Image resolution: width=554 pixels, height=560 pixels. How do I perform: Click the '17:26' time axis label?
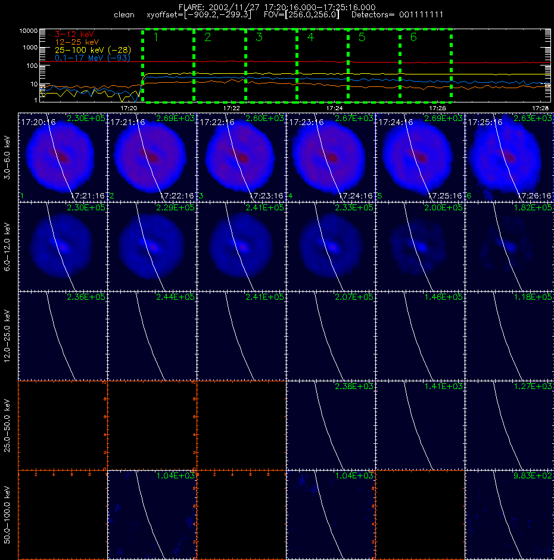coord(437,108)
